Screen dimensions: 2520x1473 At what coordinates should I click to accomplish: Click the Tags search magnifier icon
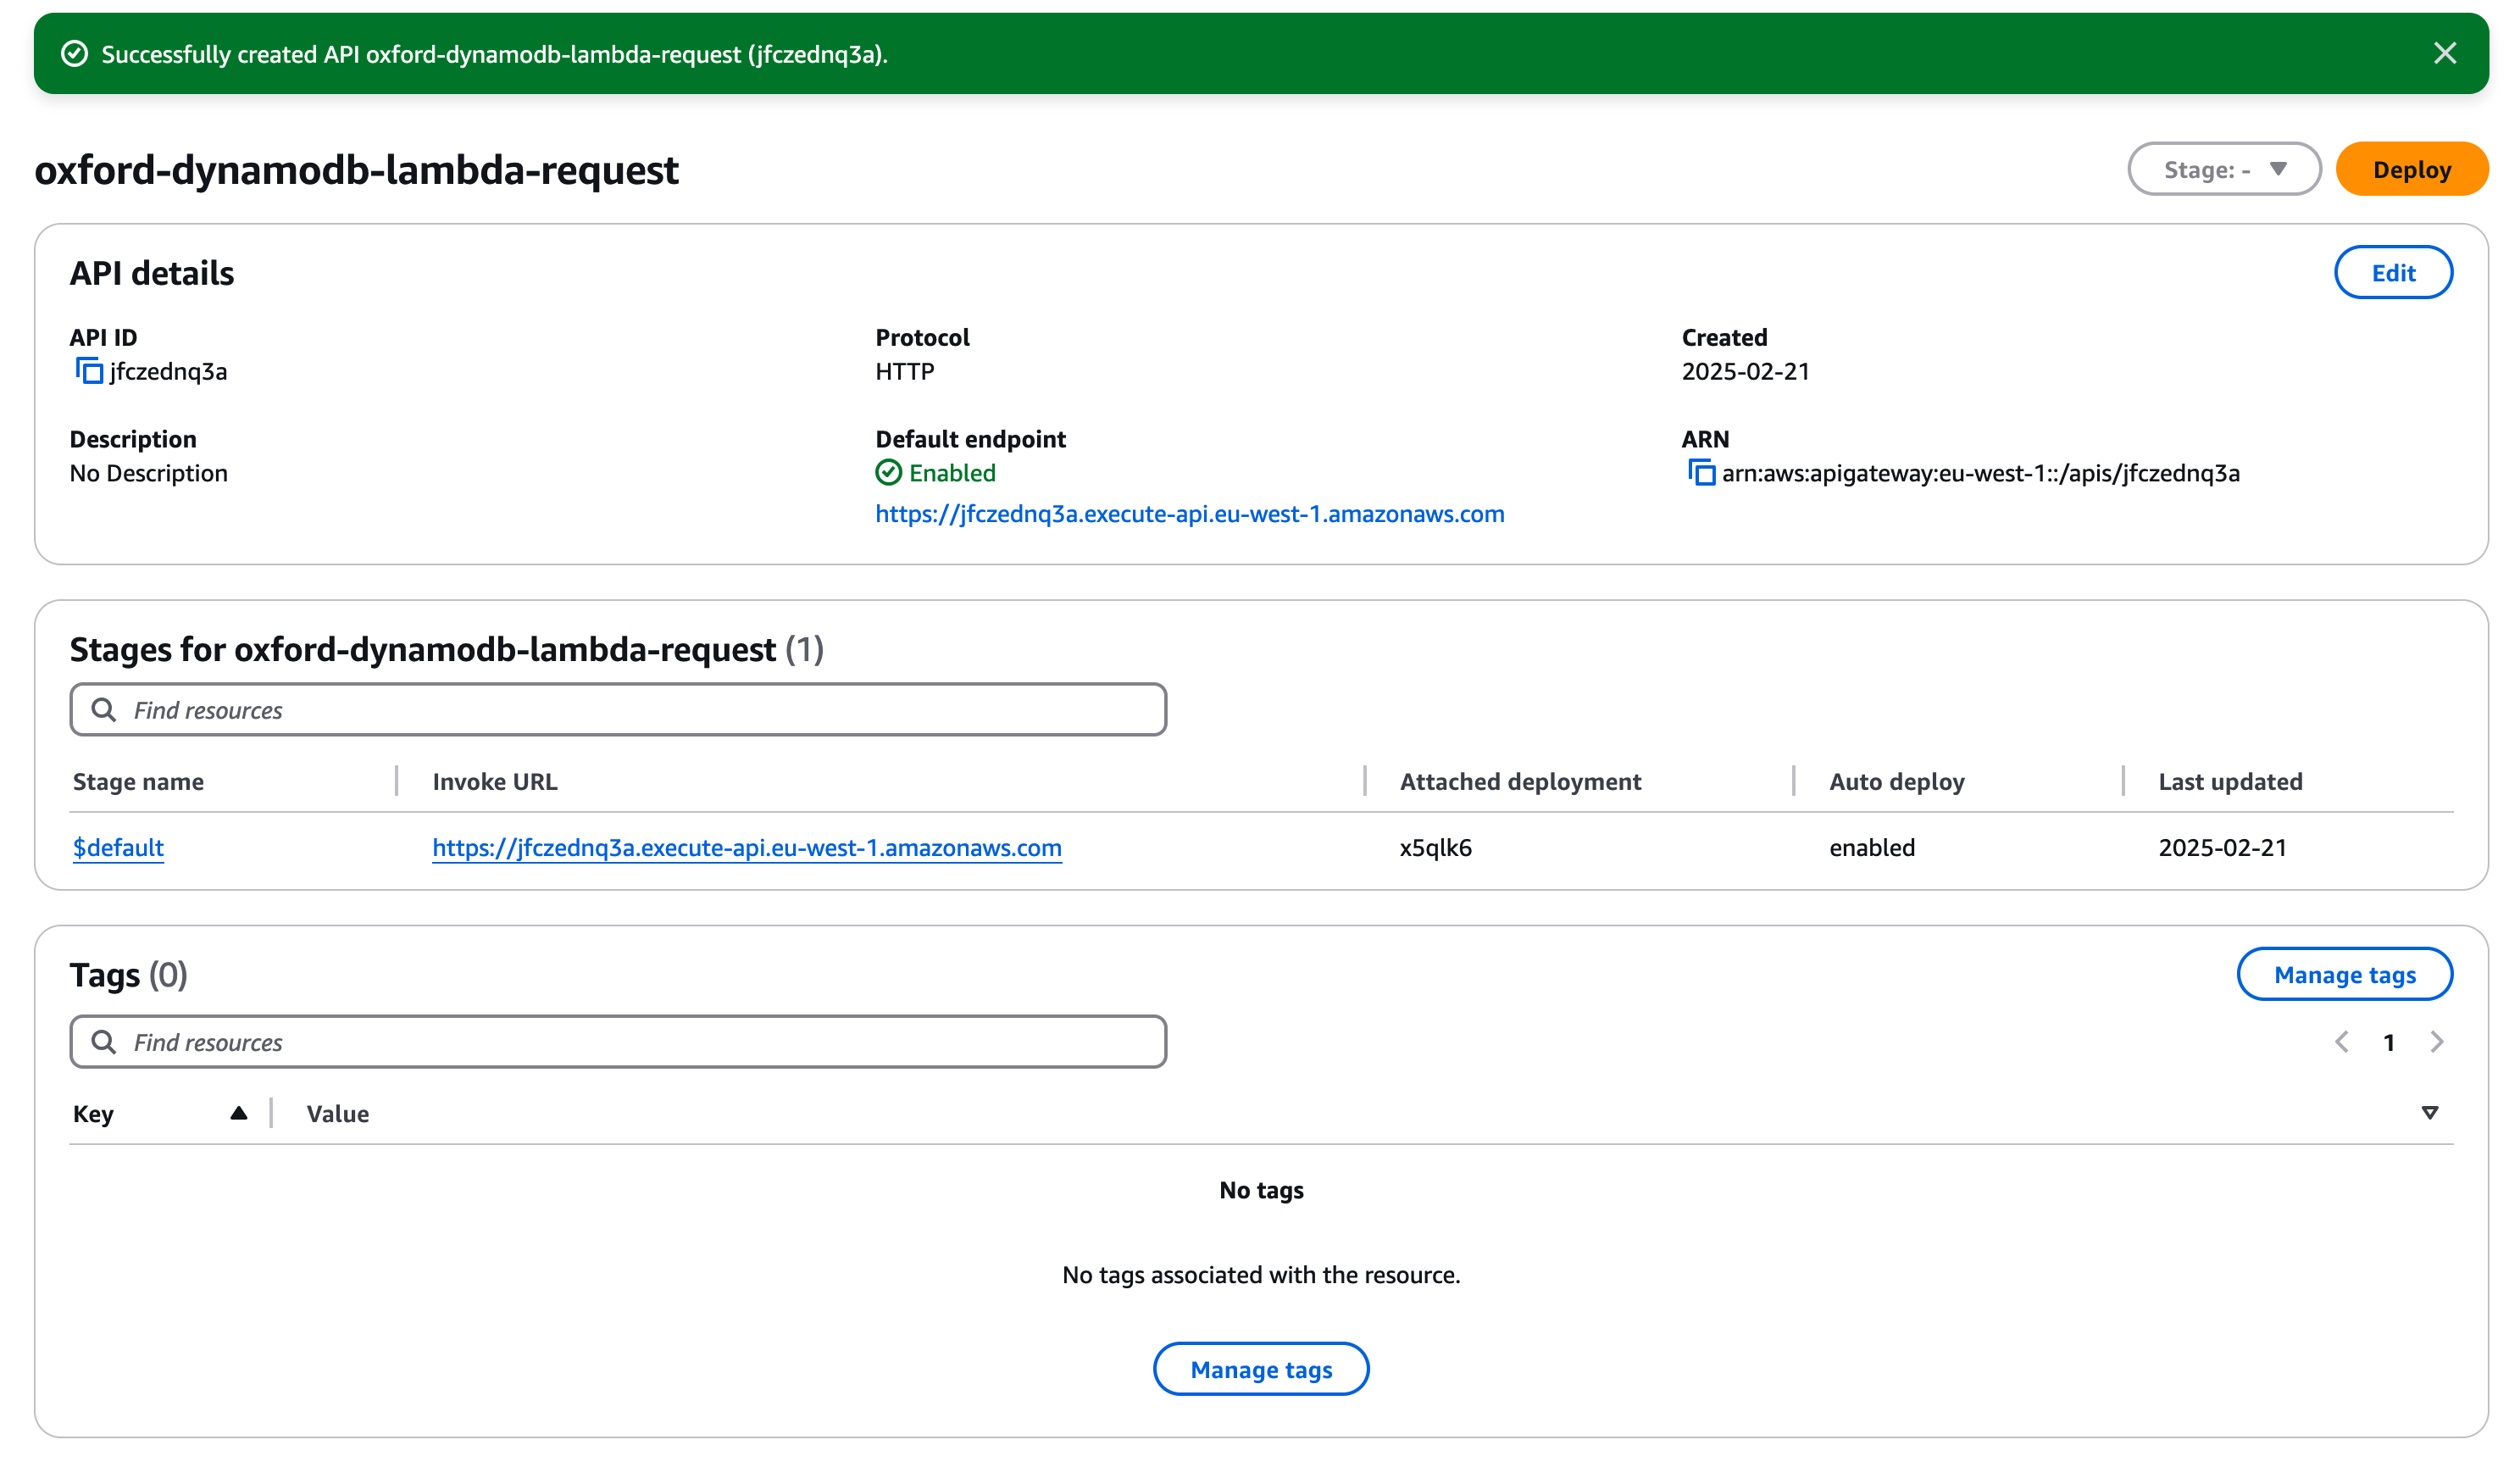pos(103,1042)
